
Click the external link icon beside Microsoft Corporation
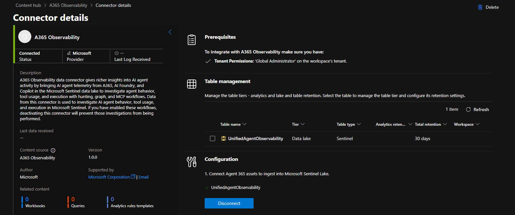click(133, 177)
